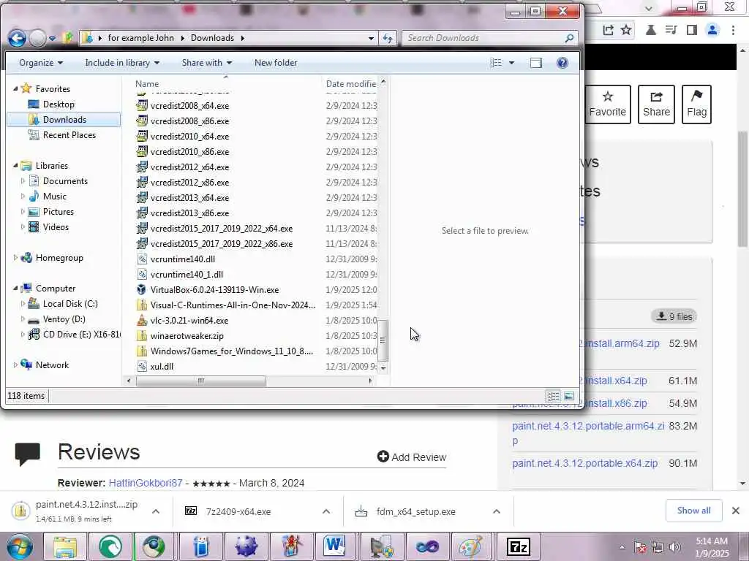Select vcredist2010_x86.exe file
Image resolution: width=749 pixels, height=561 pixels.
point(189,152)
